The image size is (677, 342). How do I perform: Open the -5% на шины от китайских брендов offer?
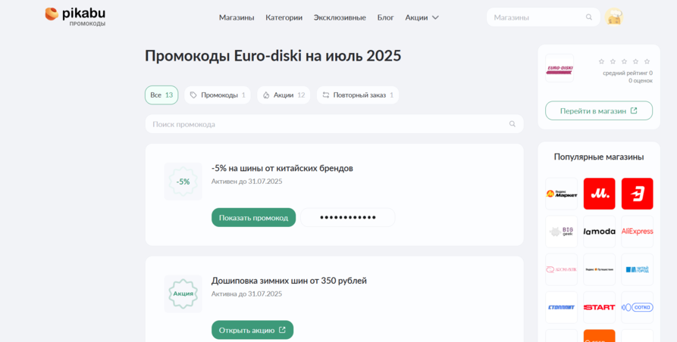tap(282, 169)
